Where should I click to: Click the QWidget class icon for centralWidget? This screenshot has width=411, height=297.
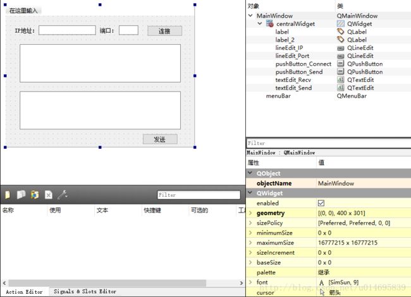(x=340, y=24)
